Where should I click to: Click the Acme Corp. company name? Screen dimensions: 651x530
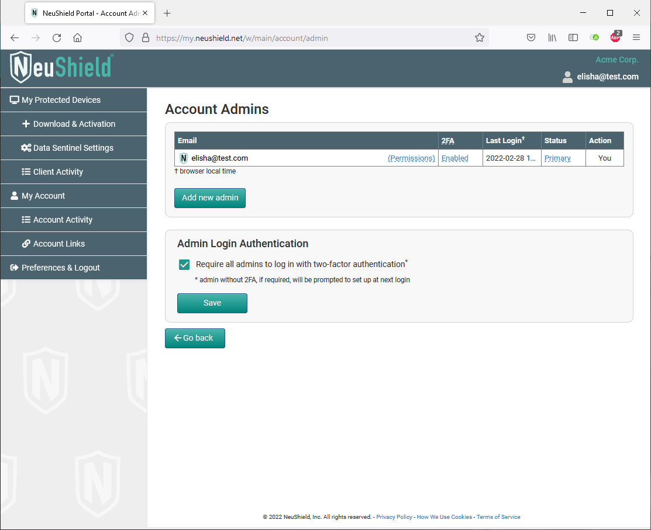[616, 60]
